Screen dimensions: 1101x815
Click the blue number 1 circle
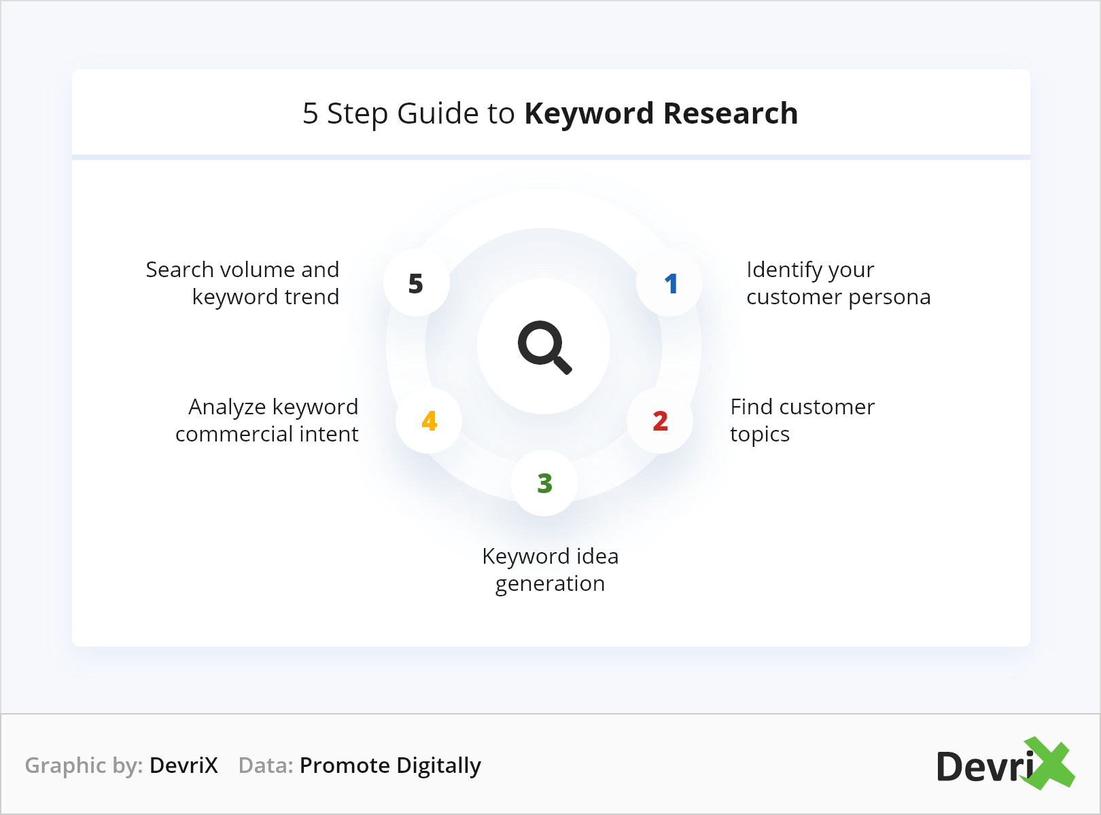click(670, 284)
